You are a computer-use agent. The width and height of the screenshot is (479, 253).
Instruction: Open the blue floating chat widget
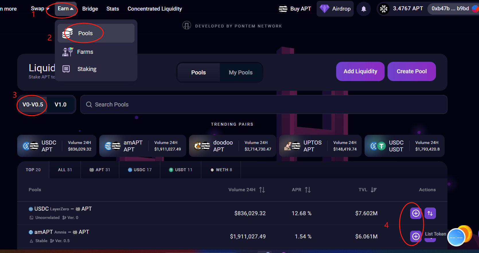click(x=456, y=237)
